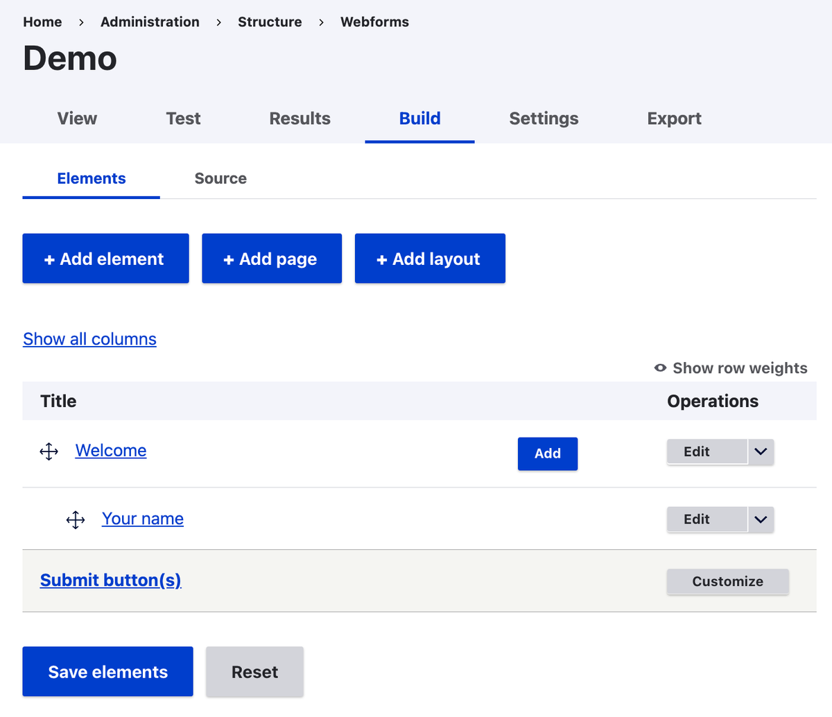The height and width of the screenshot is (717, 832).
Task: Switch to the Test tab
Action: (x=183, y=119)
